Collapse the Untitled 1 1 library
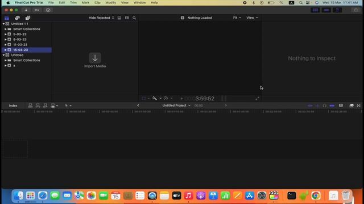 [3, 24]
